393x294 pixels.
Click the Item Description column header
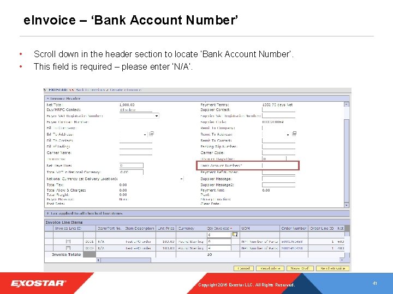(x=139, y=228)
